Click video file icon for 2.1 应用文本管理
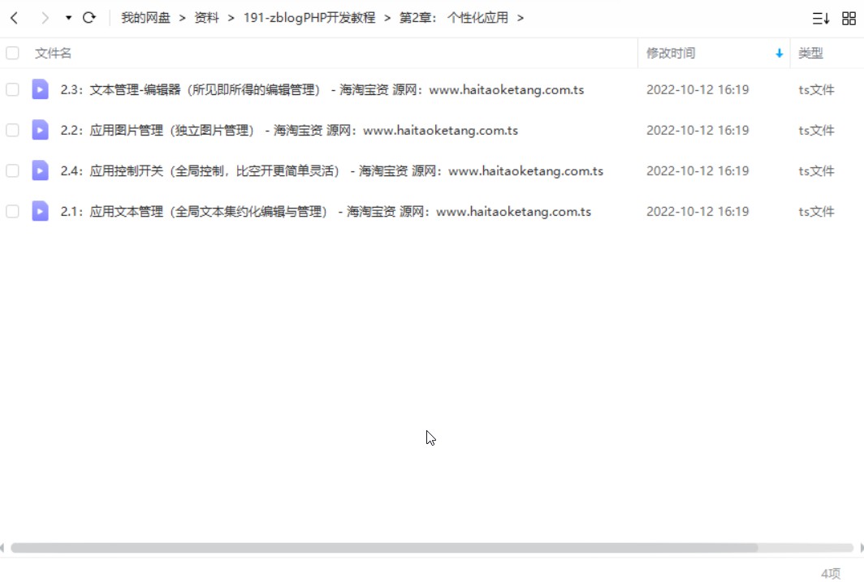Screen dimensions: 864x582 [x=41, y=211]
